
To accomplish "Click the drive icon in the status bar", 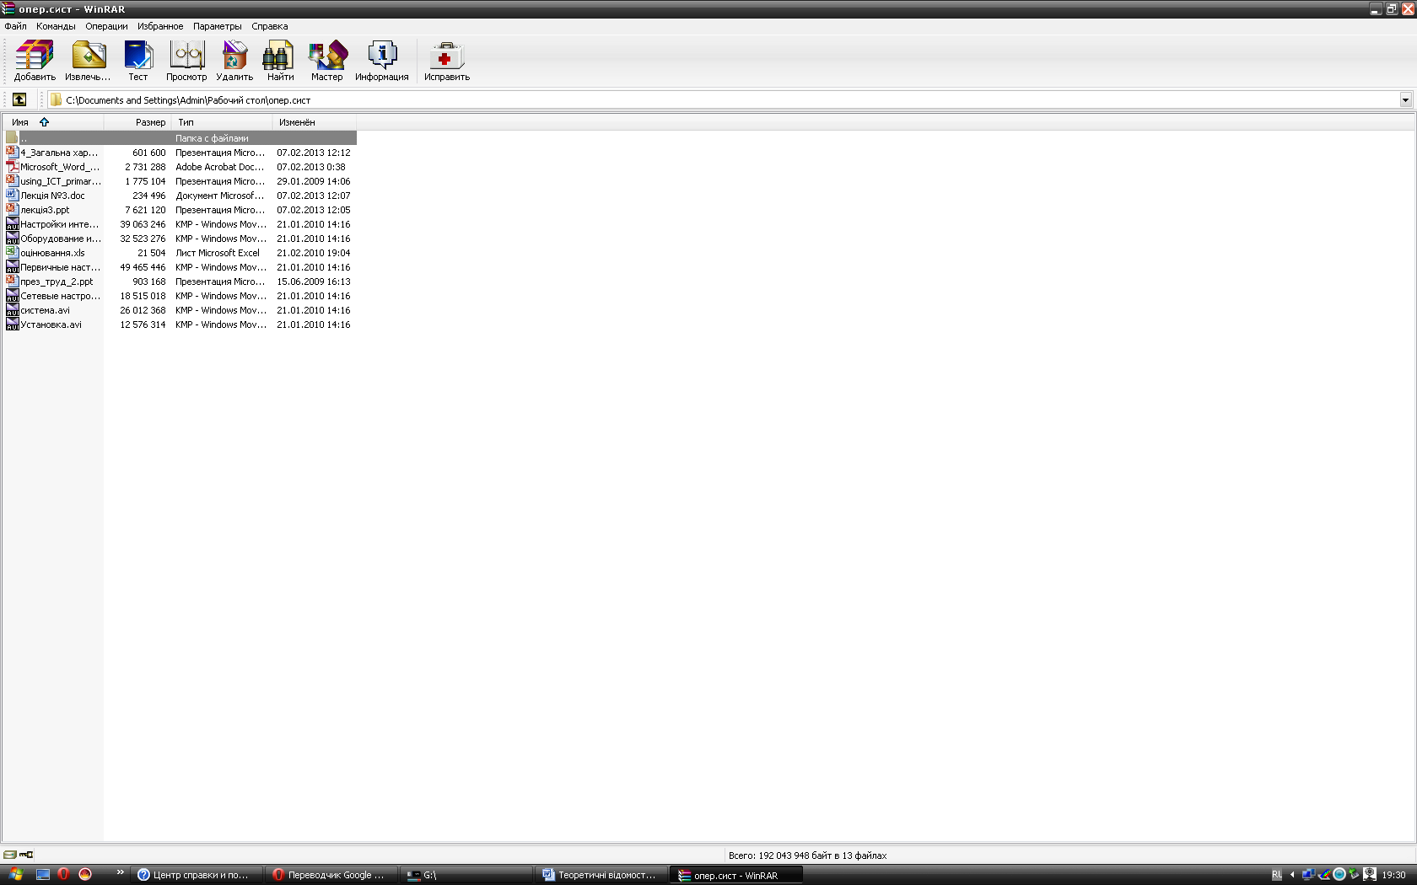I will coord(9,855).
